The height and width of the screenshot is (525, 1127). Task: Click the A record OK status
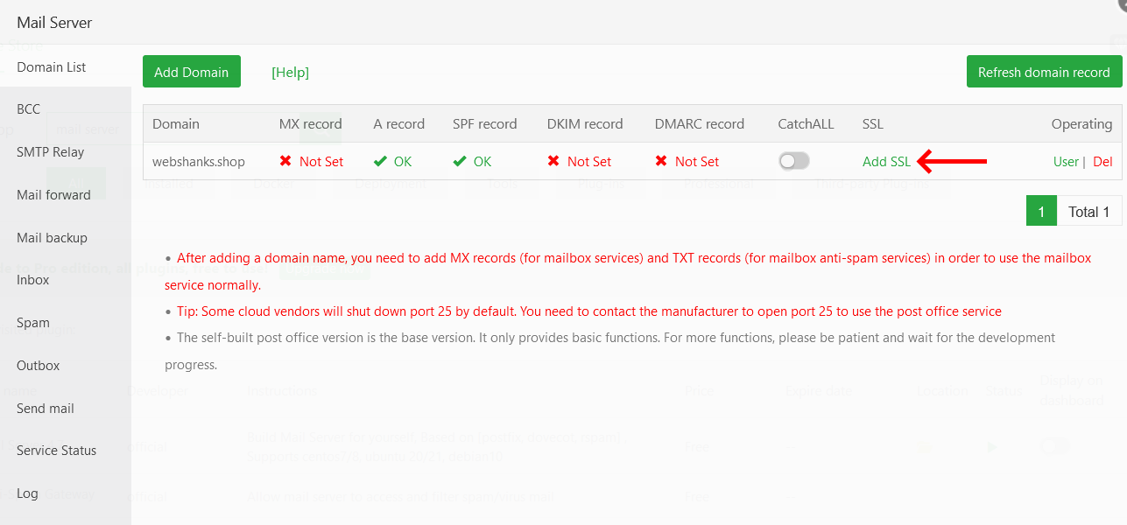[x=392, y=162]
